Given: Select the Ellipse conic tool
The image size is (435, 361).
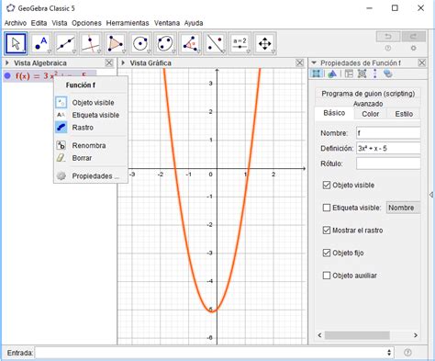Looking at the screenshot, I should click(x=165, y=43).
